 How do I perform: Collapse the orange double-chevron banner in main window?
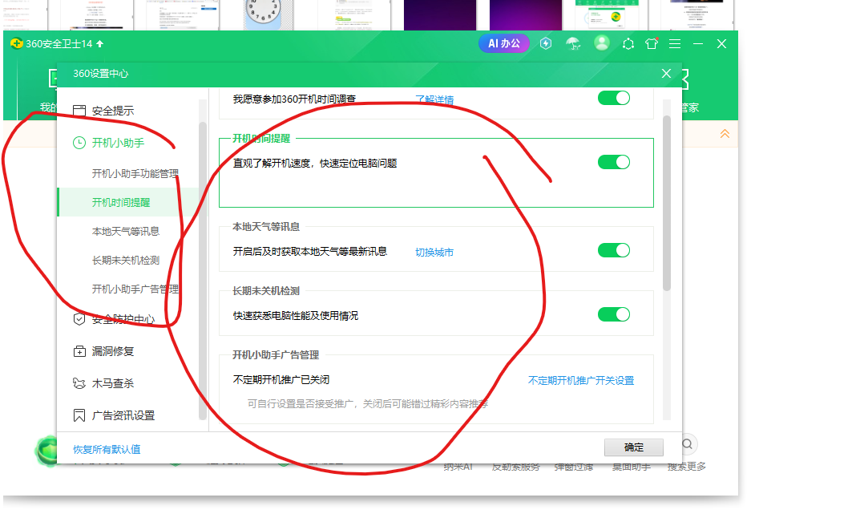(x=725, y=133)
